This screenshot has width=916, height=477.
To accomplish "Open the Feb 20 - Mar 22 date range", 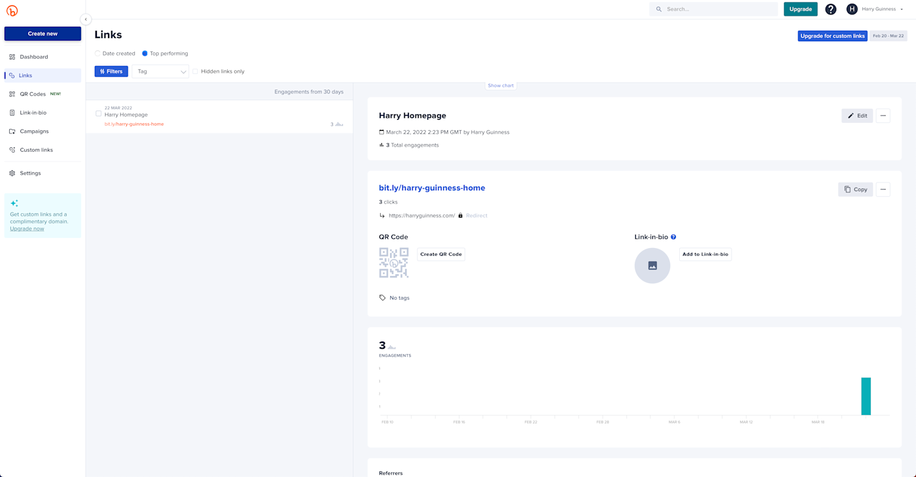I will (888, 36).
